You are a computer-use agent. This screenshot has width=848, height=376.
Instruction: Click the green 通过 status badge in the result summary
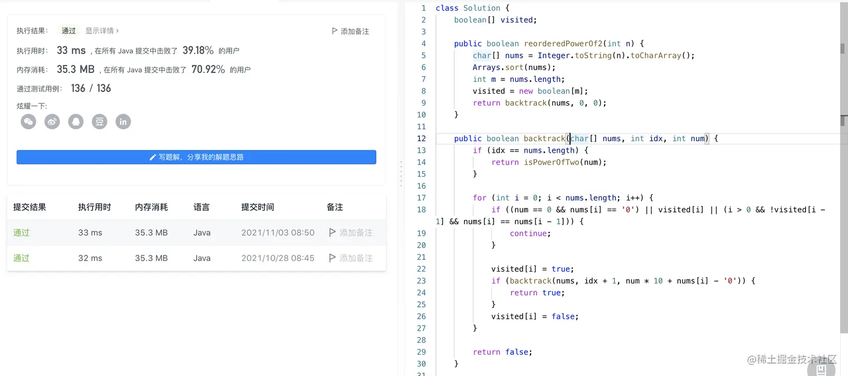[x=68, y=31]
